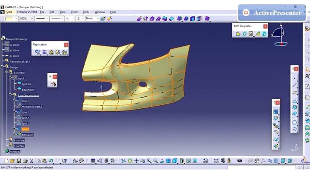The width and height of the screenshot is (310, 174).
Task: Open the Start menu in the menu bar
Action: pos(9,12)
